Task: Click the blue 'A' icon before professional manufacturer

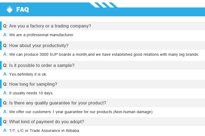Action: pos(5,35)
